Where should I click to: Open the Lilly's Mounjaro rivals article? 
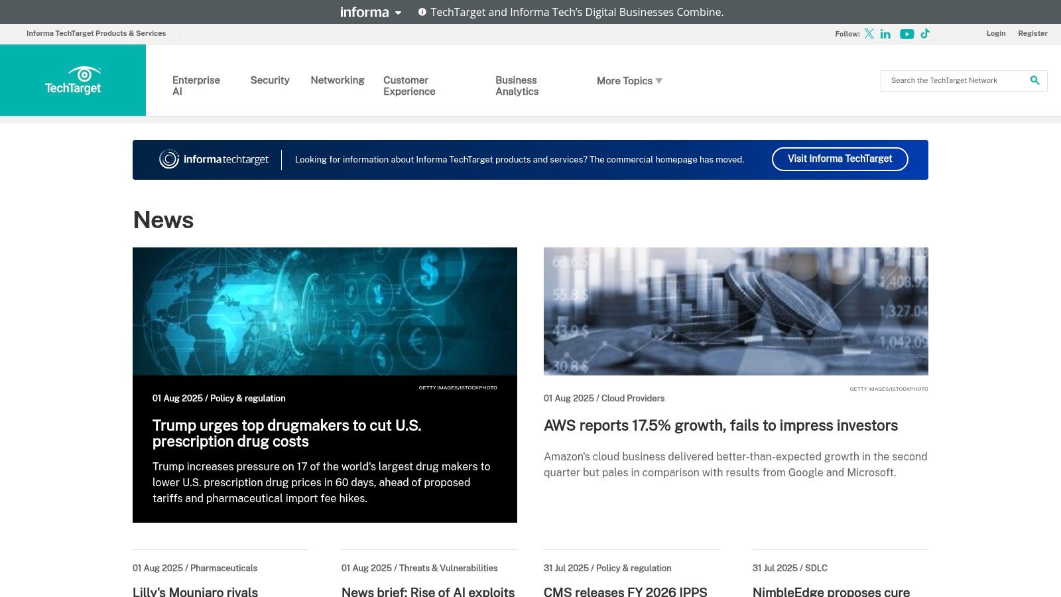[x=195, y=592]
